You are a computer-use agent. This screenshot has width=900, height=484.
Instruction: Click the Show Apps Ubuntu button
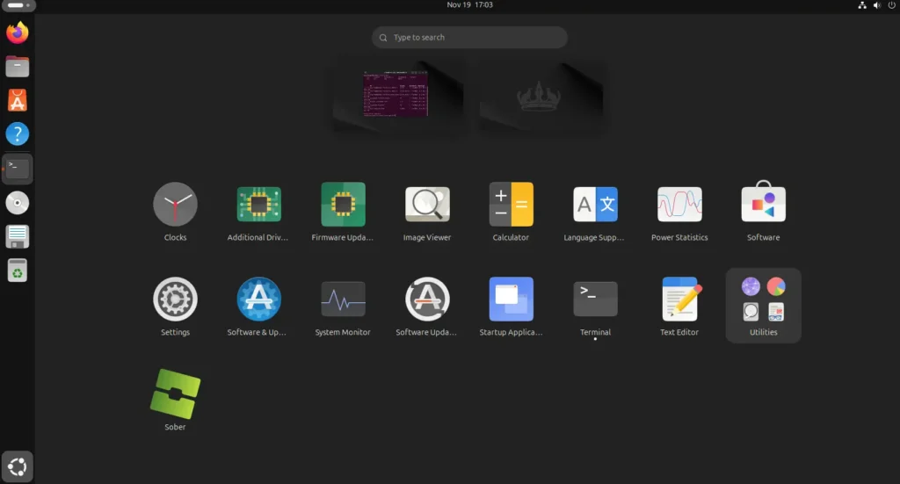tap(18, 466)
